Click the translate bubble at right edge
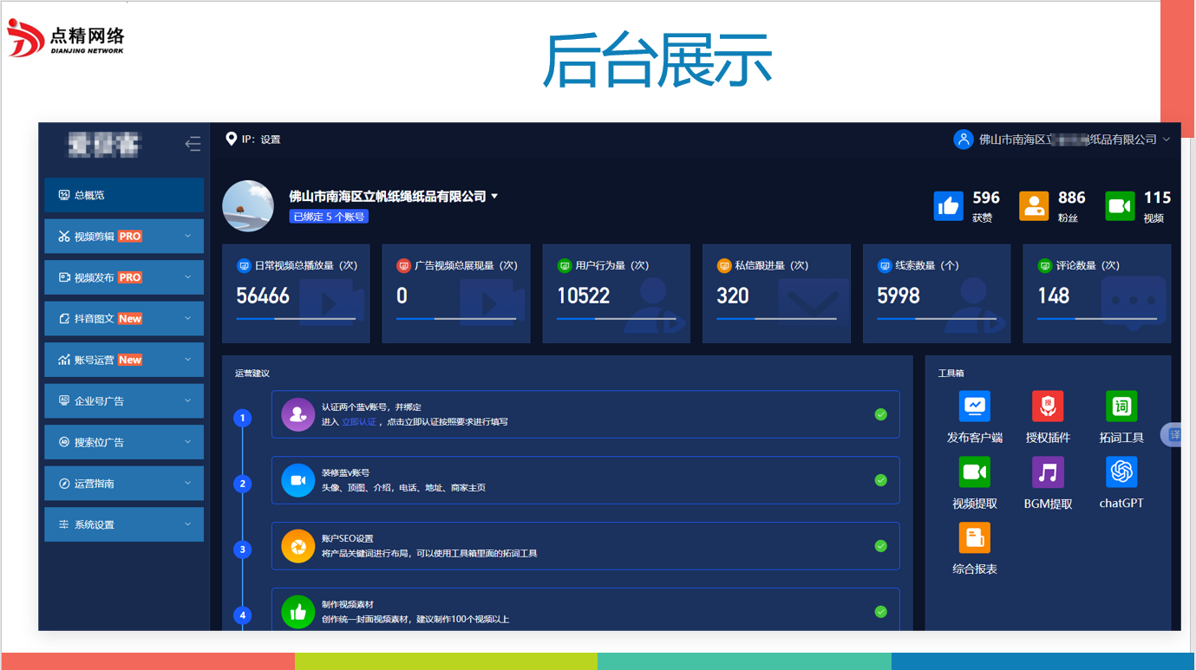 coord(1173,435)
